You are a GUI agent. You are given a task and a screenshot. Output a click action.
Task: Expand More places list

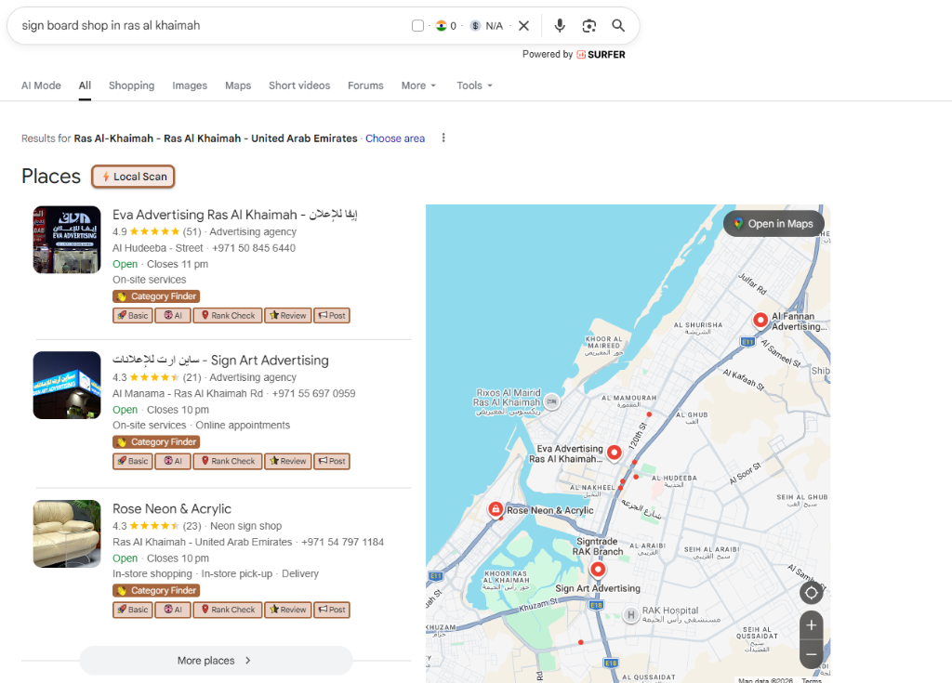click(x=216, y=660)
